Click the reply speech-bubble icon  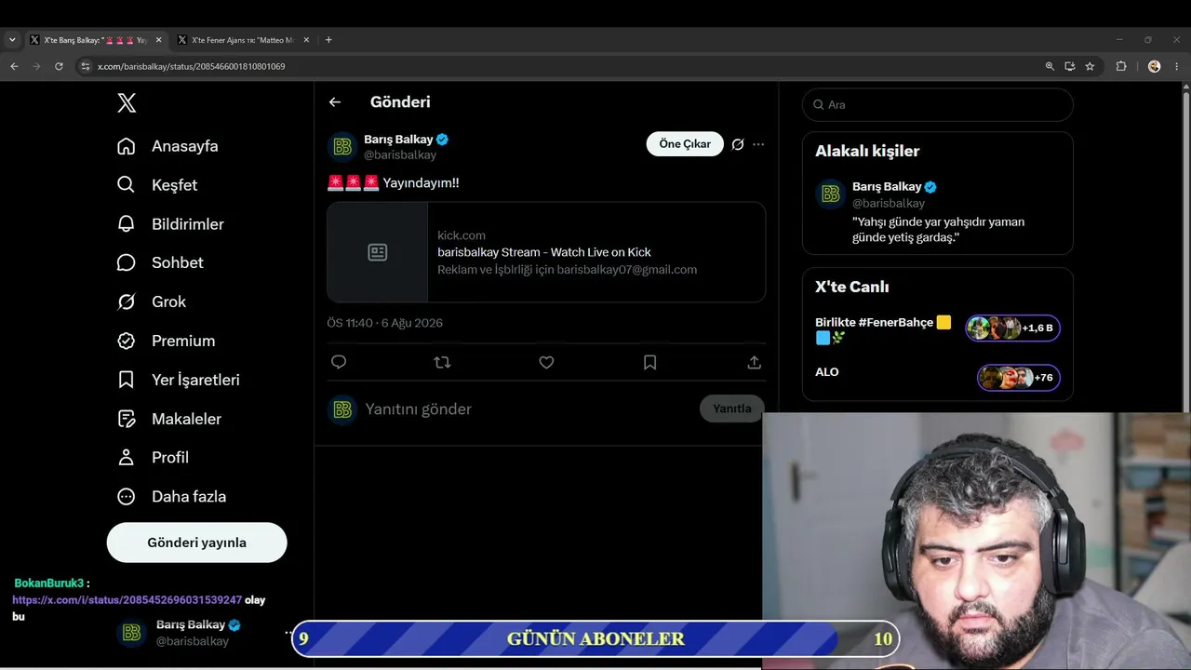point(339,363)
